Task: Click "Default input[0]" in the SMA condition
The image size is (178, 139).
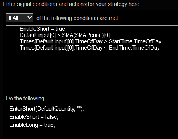Action: click(38, 35)
